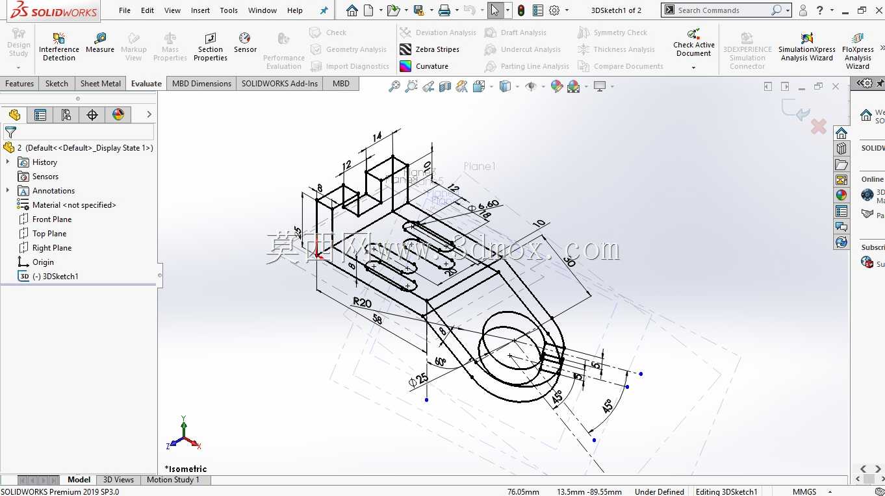Screen dimensions: 885x496
Task: Expand the hidden manager tabs chevron
Action: point(149,115)
